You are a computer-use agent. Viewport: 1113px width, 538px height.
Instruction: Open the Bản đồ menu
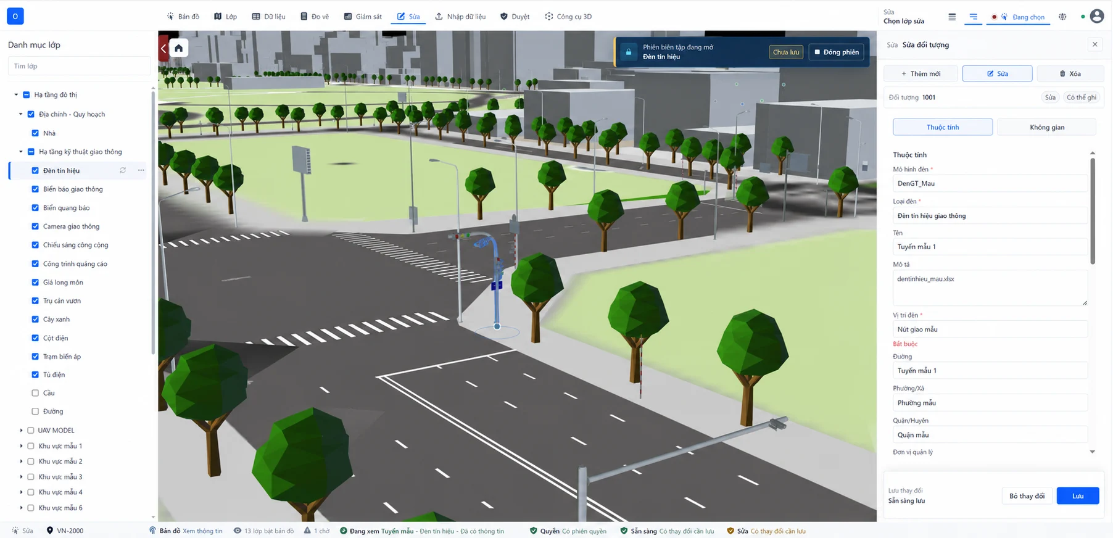tap(183, 17)
